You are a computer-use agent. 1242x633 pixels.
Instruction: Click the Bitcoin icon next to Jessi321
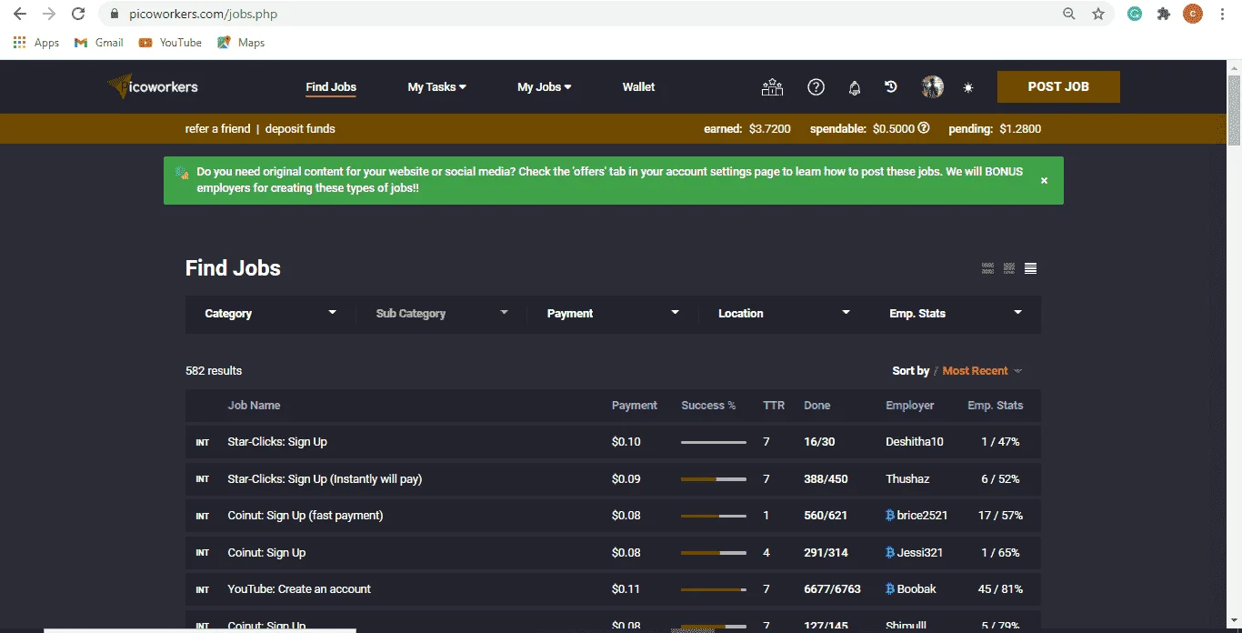click(x=890, y=552)
